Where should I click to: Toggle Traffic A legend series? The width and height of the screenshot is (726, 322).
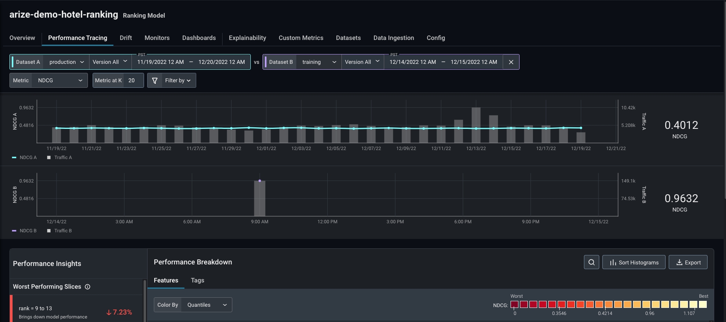pyautogui.click(x=59, y=157)
